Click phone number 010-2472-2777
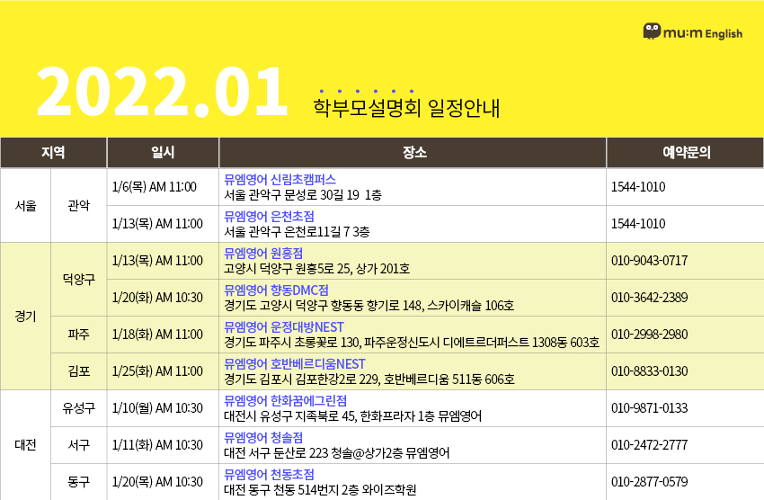This screenshot has height=500, width=764. 650,445
